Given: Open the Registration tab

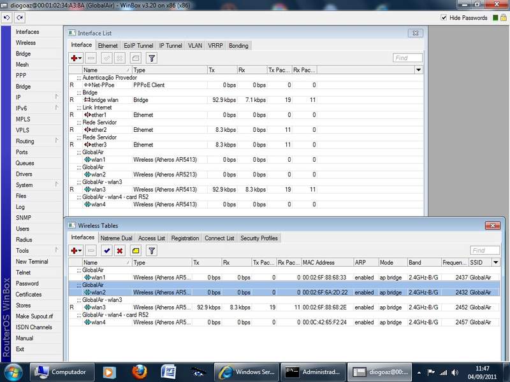Looking at the screenshot, I should coord(185,238).
